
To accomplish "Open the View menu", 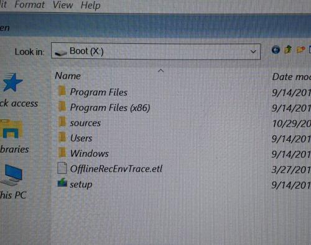I will click(63, 5).
